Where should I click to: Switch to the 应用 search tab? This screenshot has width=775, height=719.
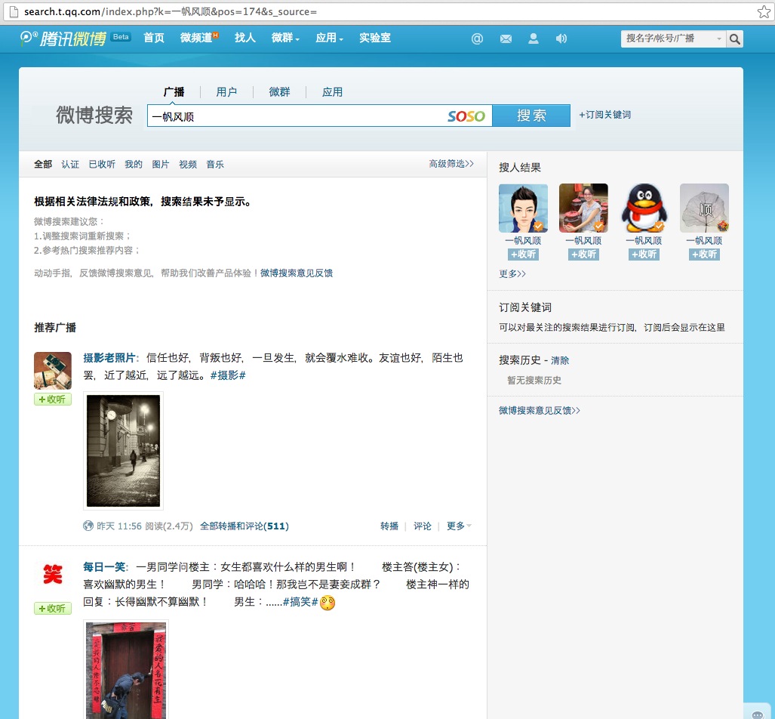click(332, 92)
